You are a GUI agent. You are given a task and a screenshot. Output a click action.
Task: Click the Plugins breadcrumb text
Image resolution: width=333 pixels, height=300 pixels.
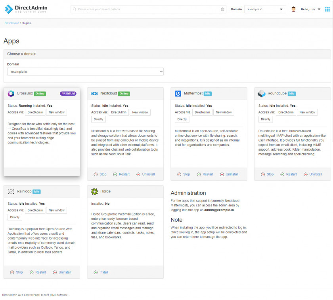pyautogui.click(x=26, y=23)
